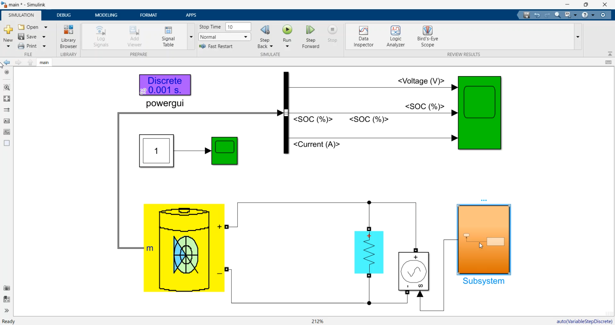Click the Add Viewer icon
Viewport: 615px width, 325px height.
(x=134, y=36)
